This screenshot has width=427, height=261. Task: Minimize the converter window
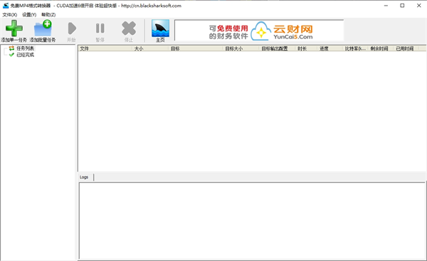click(386, 6)
